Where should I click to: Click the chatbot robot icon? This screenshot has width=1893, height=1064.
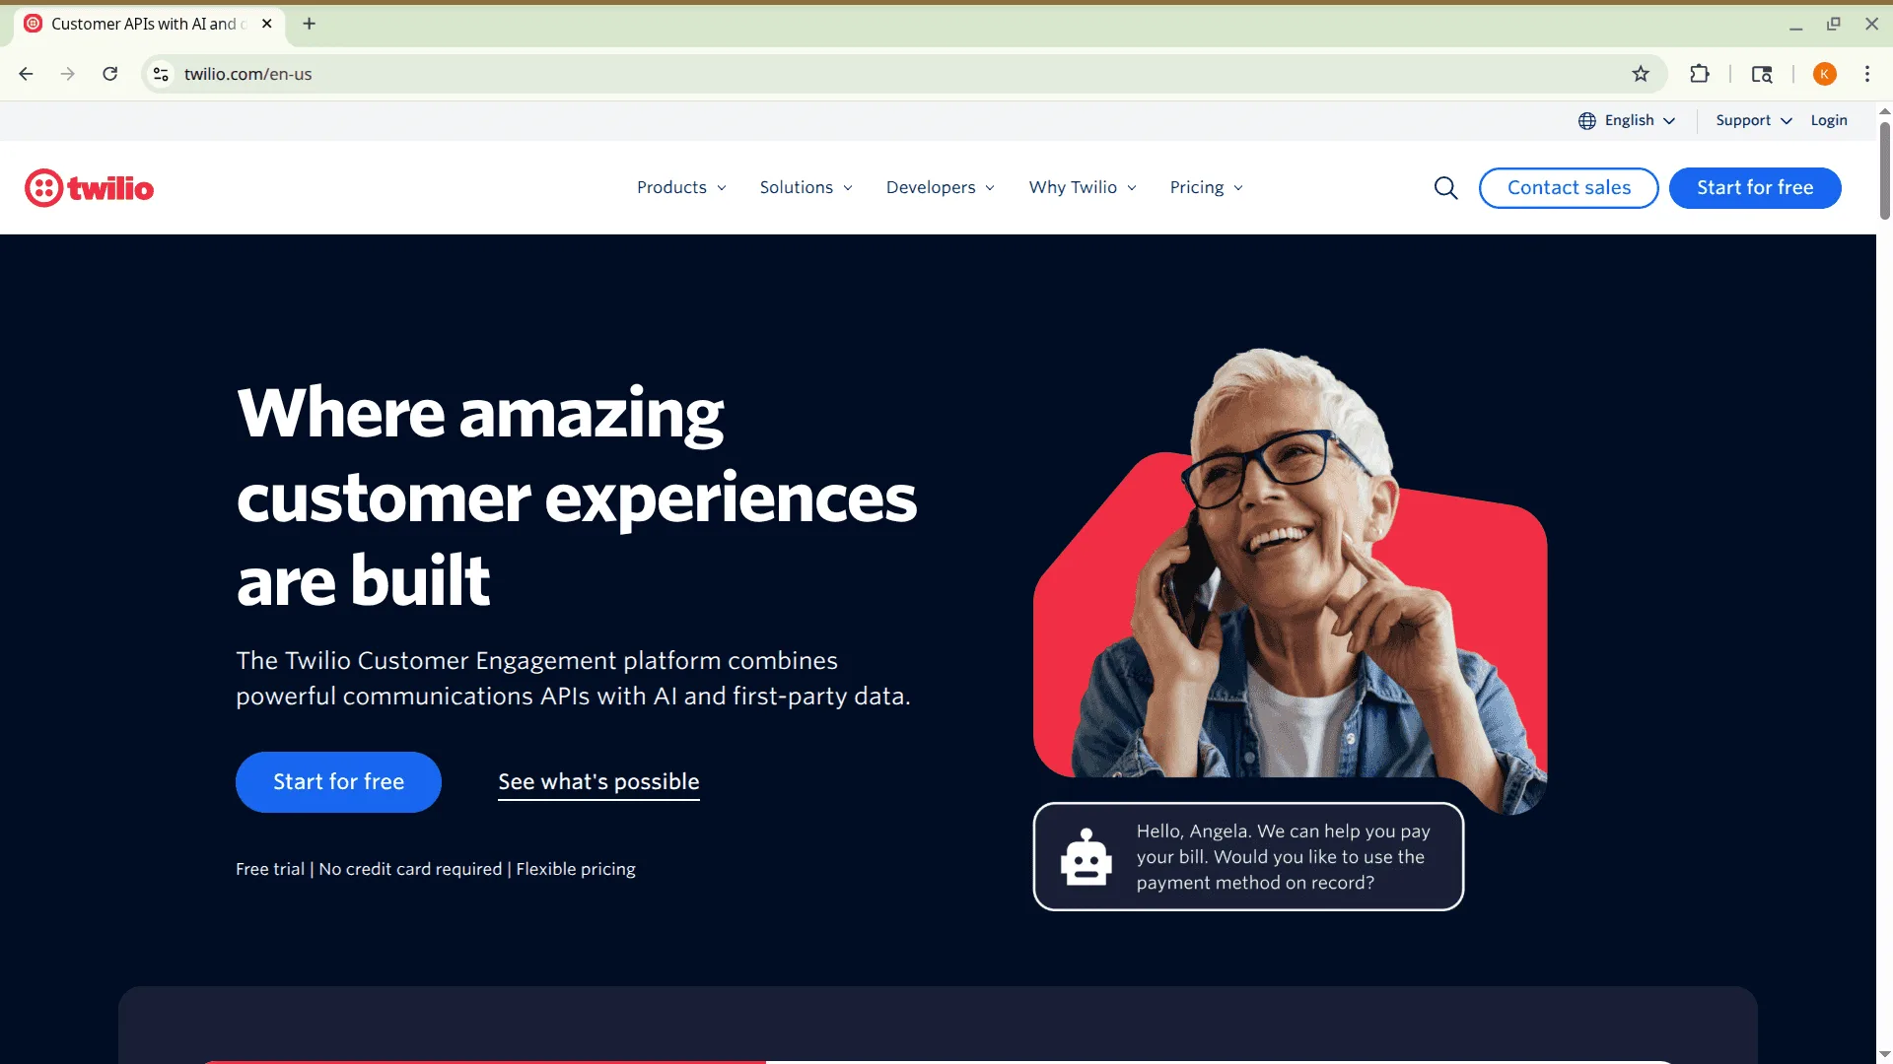pyautogui.click(x=1086, y=857)
